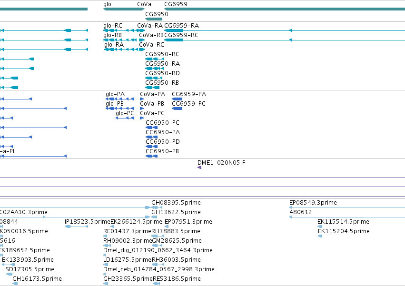This screenshot has height=286, width=405.
Task: Click the SD17305.5prime EST label
Action: [30, 269]
